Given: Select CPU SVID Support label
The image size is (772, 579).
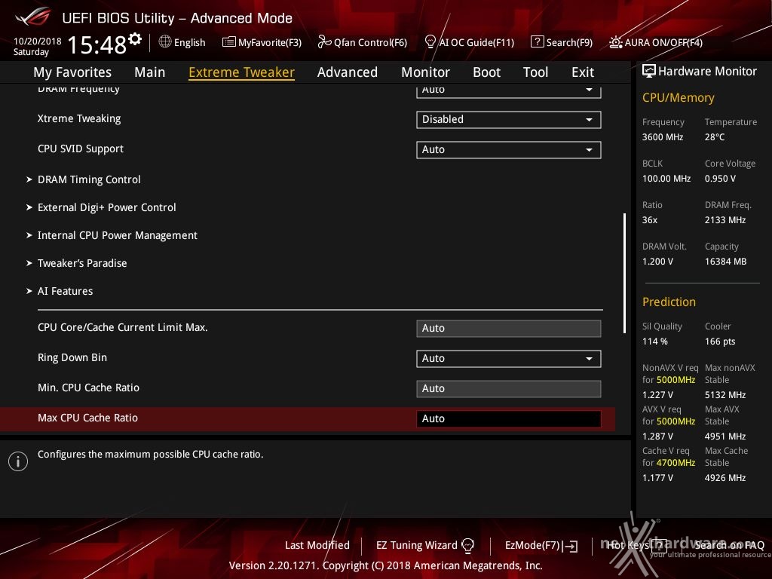Looking at the screenshot, I should pyautogui.click(x=81, y=149).
